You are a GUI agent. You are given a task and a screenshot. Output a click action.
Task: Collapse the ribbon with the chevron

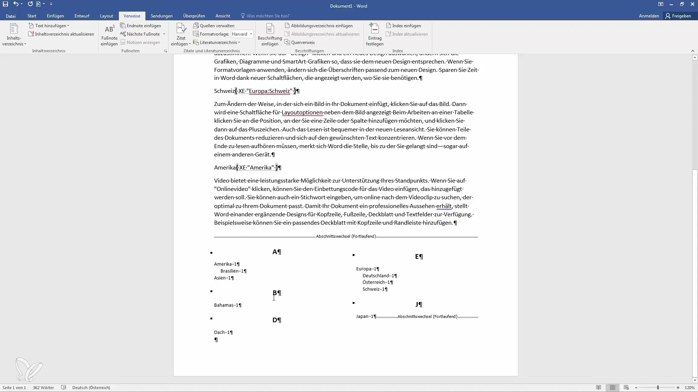click(692, 51)
